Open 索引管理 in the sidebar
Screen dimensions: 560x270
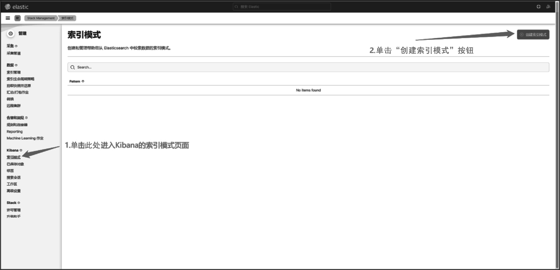point(14,72)
